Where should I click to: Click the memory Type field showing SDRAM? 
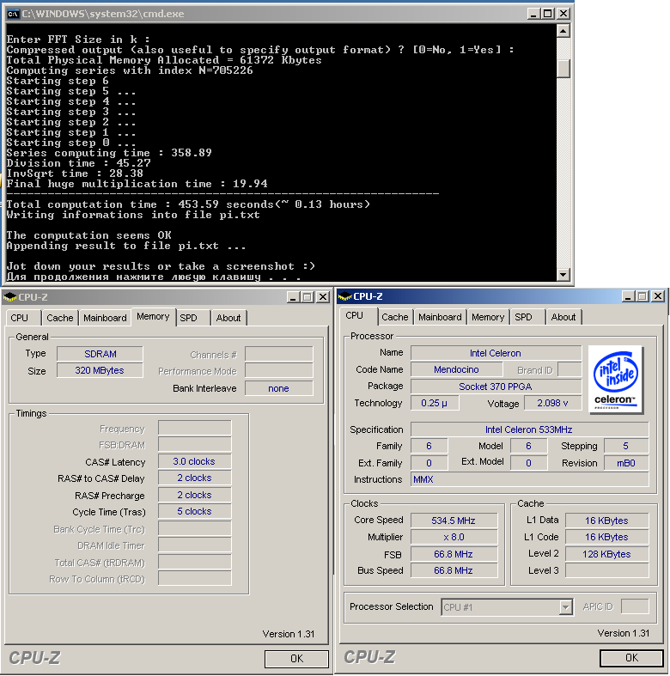(100, 354)
